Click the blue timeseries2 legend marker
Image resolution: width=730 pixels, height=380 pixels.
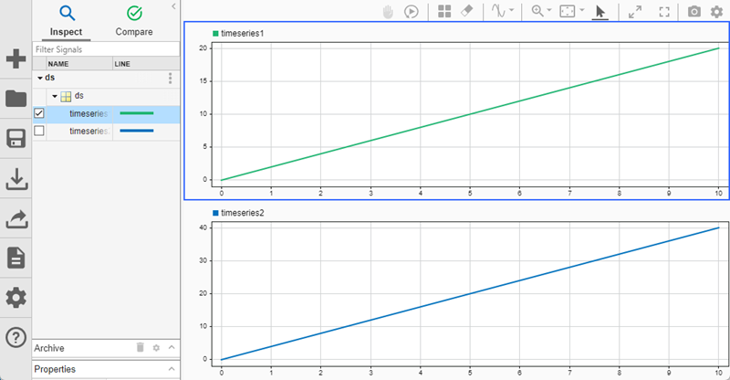point(215,213)
